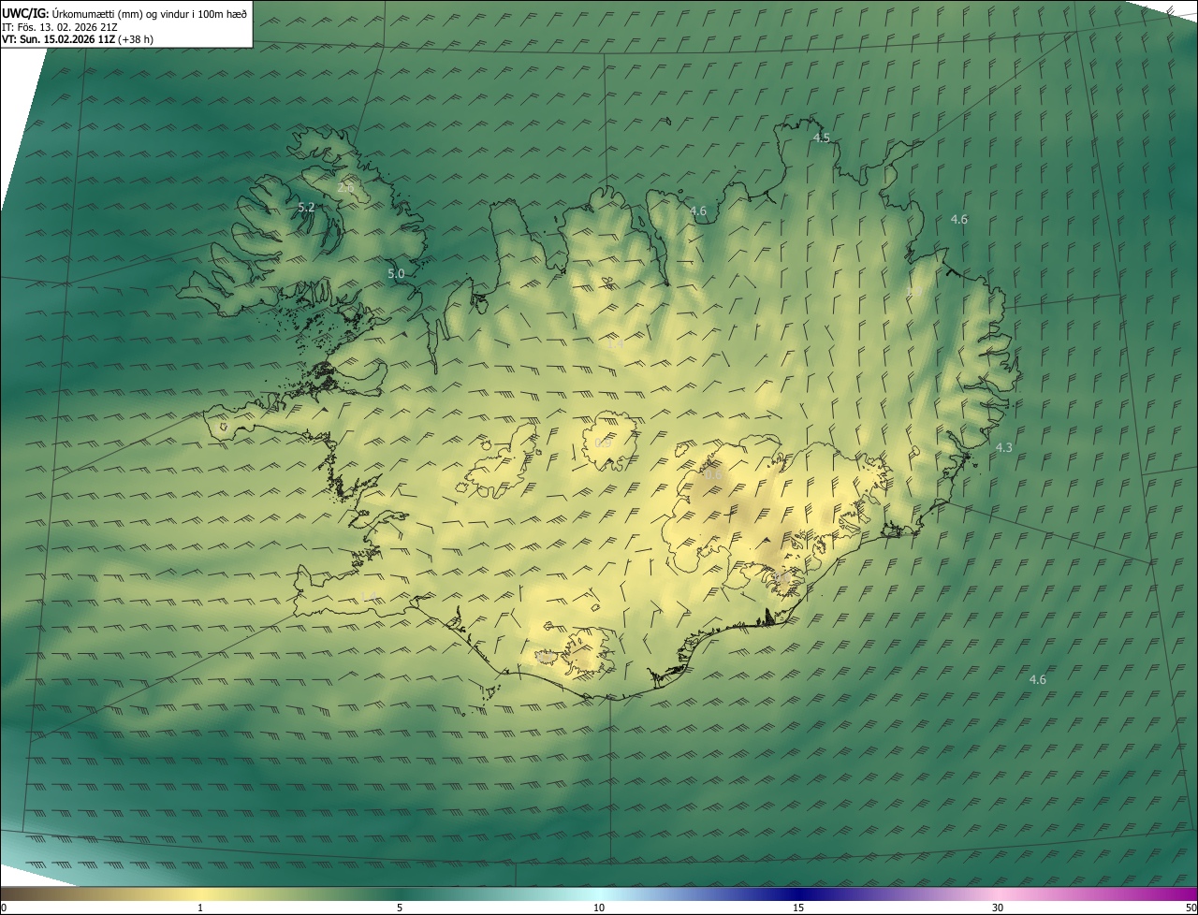Click the "UWC/IG:" label in the header box
This screenshot has height=915, width=1198.
[x=26, y=13]
